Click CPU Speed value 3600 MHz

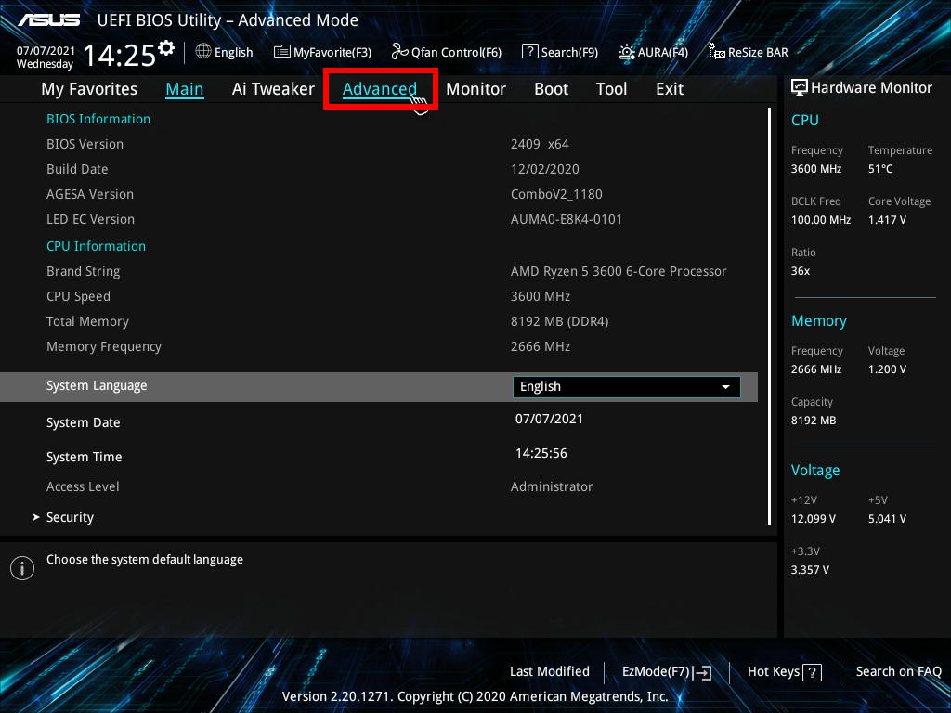pos(541,296)
